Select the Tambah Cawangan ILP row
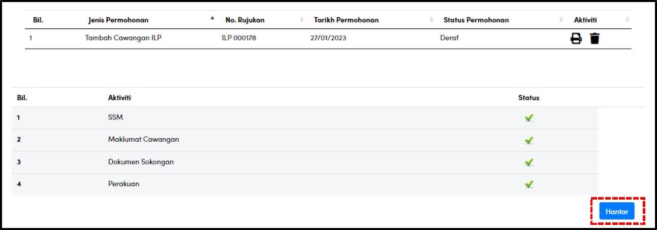Screen dimensions: 657x230 pyautogui.click(x=328, y=38)
